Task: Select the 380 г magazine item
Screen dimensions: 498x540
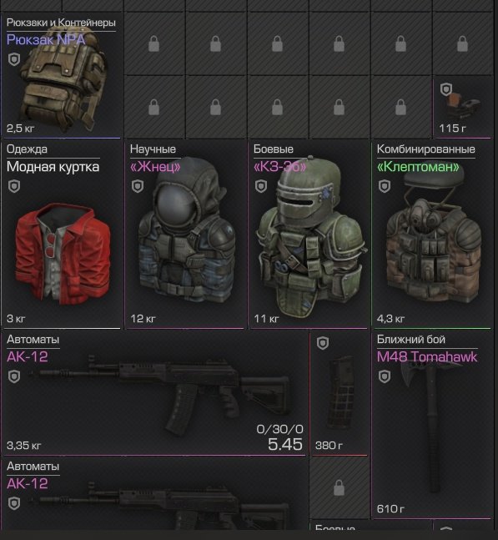Action: pyautogui.click(x=340, y=392)
